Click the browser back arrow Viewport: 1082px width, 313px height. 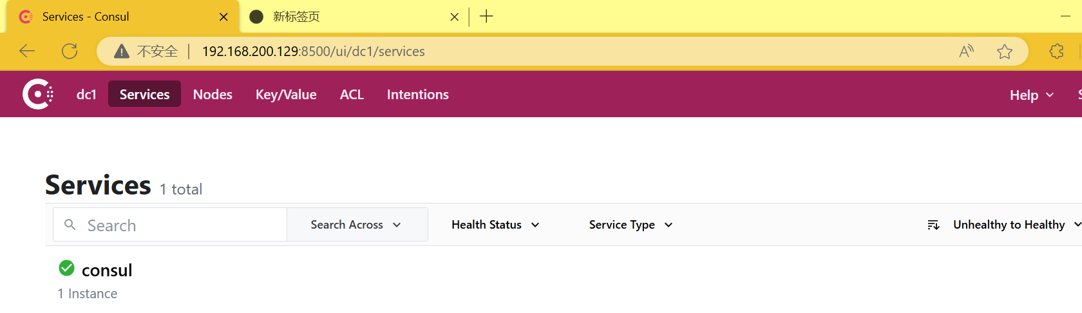[x=27, y=51]
